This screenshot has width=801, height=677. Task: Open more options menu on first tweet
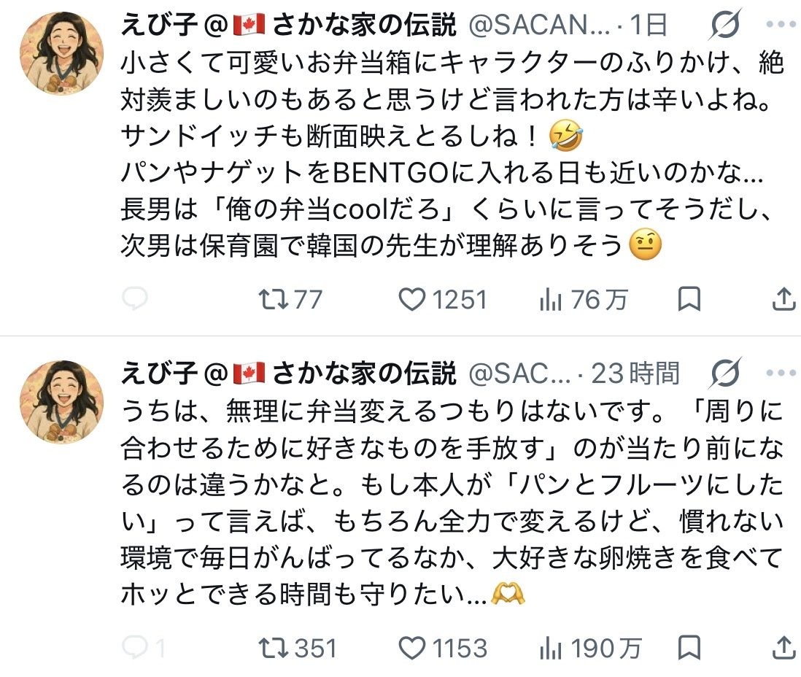click(x=781, y=24)
